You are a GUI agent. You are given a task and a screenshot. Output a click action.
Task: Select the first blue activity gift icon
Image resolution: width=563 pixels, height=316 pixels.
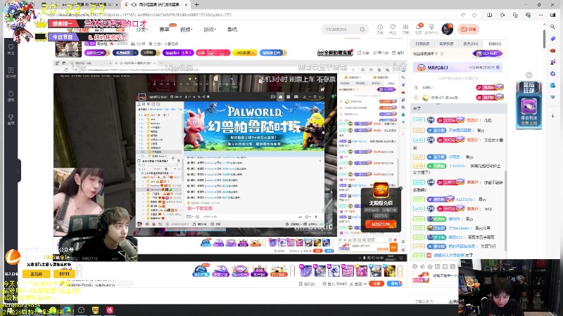201,270
